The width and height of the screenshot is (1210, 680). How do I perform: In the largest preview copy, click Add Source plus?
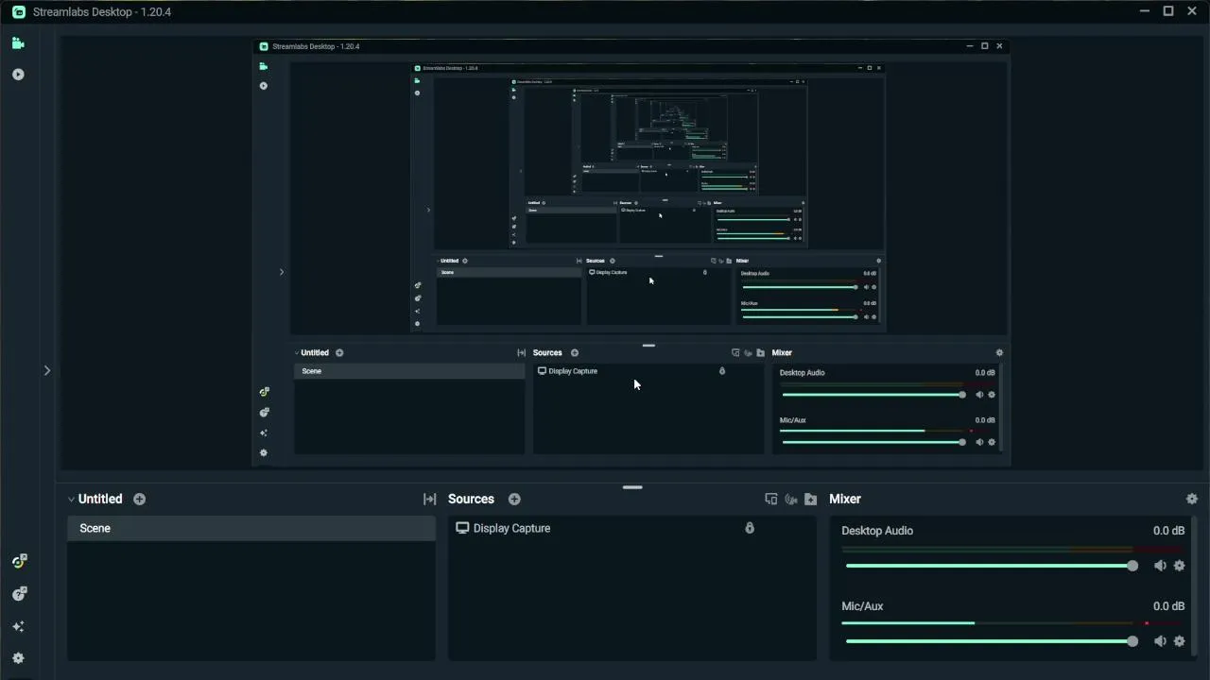[575, 353]
